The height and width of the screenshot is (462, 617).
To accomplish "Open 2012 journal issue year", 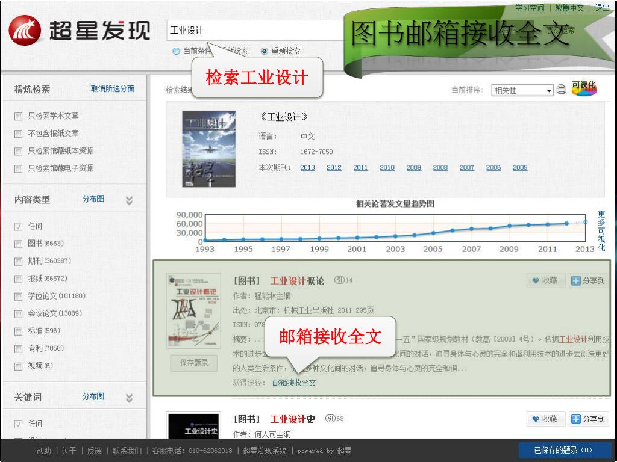I will [x=334, y=168].
